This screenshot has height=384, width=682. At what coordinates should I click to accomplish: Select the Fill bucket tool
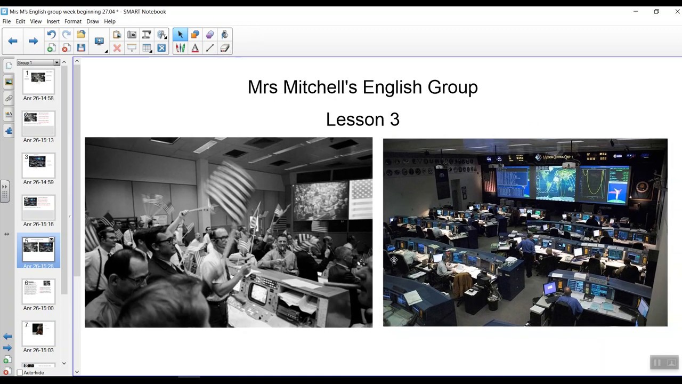point(225,35)
